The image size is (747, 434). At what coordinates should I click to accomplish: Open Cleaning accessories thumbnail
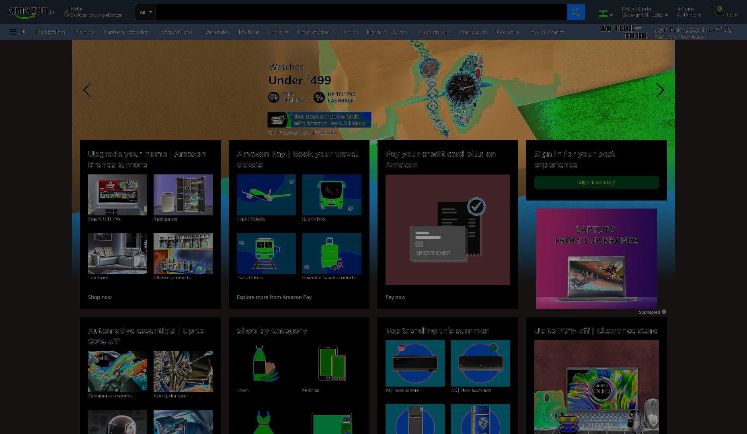pyautogui.click(x=117, y=372)
